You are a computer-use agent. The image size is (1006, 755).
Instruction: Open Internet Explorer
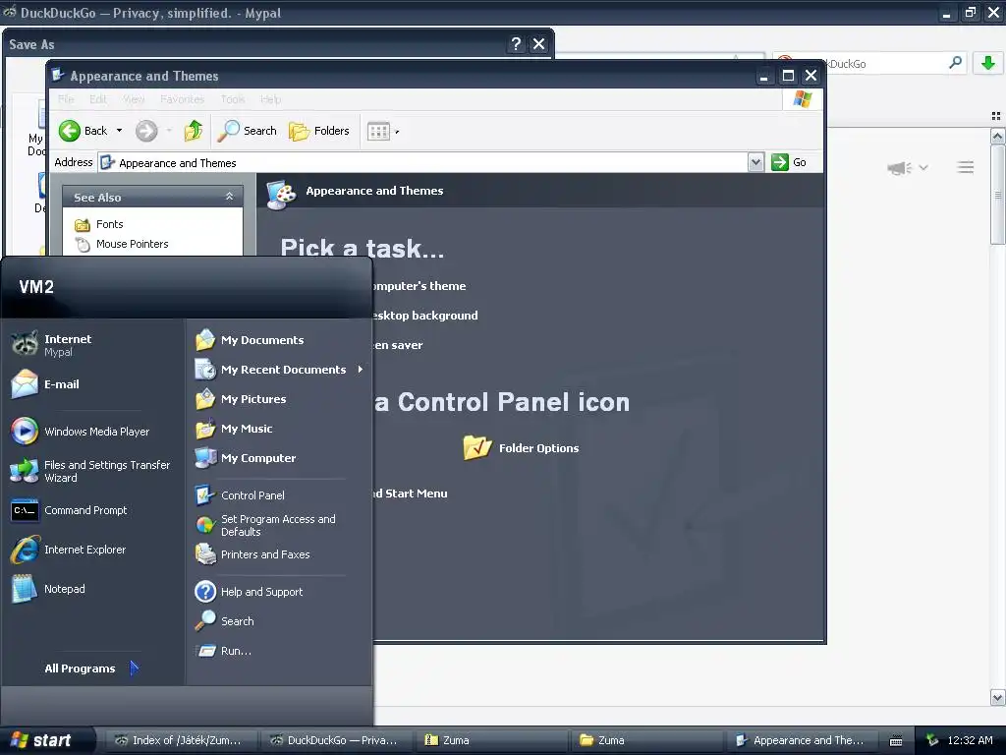pos(69,550)
